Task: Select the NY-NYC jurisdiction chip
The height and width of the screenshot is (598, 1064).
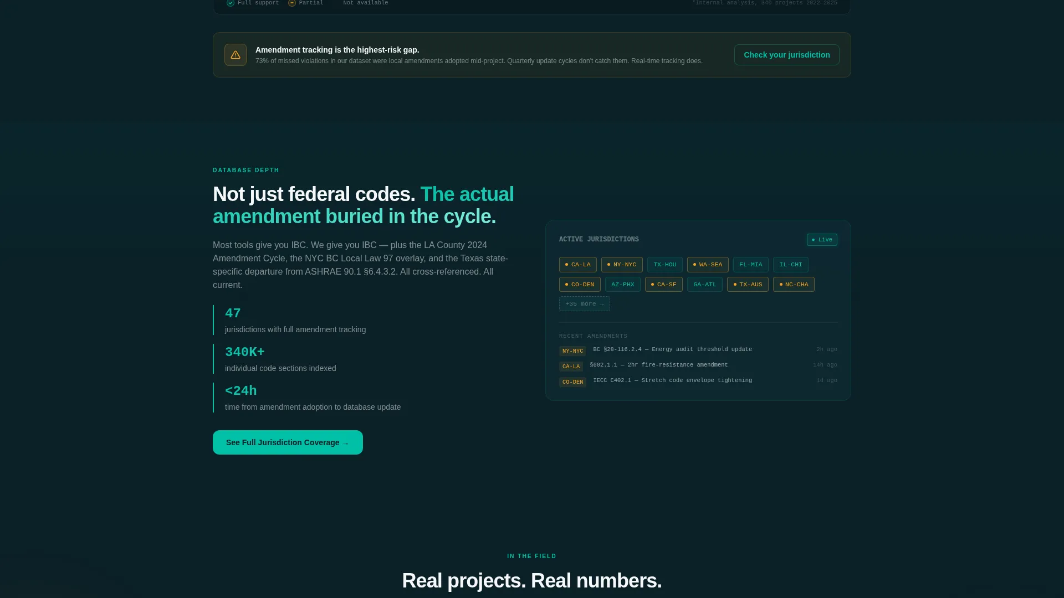Action: click(622, 265)
